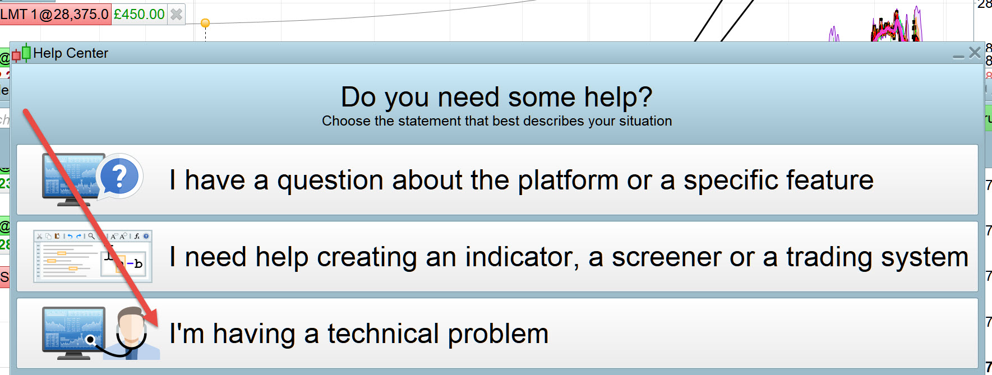Choose "I have a question about the platform"
Screen dimensions: 992x375
(x=521, y=180)
